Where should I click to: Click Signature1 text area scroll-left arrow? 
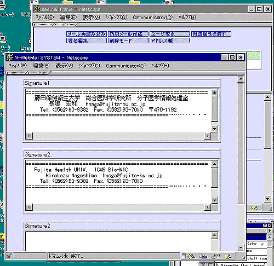[29, 136]
